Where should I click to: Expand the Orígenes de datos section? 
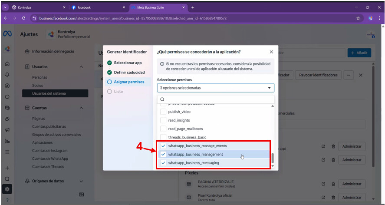[81, 181]
